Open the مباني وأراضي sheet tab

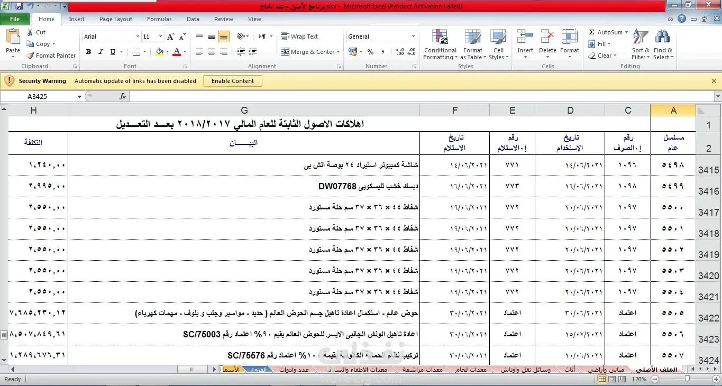click(x=606, y=370)
